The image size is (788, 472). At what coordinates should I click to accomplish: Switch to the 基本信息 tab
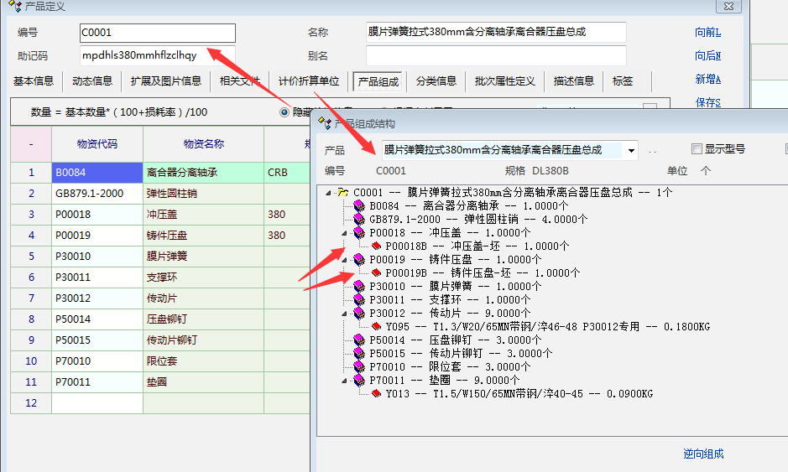click(34, 81)
